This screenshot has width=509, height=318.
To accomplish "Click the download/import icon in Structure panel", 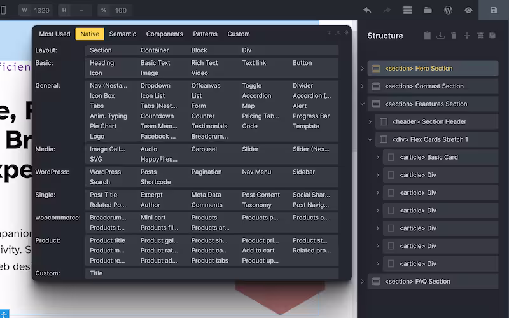I will tap(441, 36).
